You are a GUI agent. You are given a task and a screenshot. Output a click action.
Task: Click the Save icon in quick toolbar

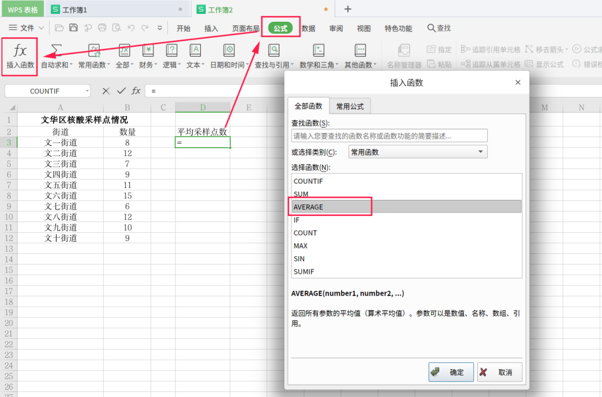[74, 28]
